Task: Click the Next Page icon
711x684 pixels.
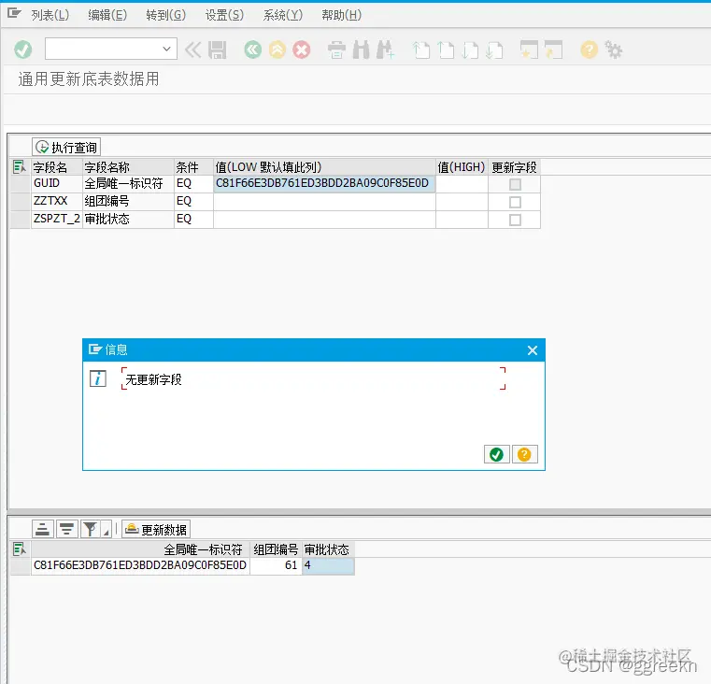Action: (x=470, y=50)
